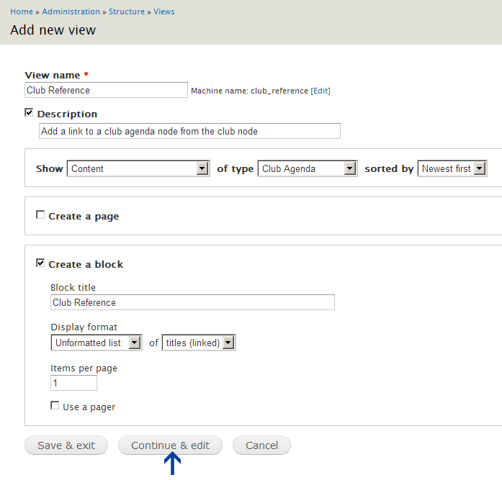Expand the Club Agenda type dropdown

pyautogui.click(x=308, y=168)
